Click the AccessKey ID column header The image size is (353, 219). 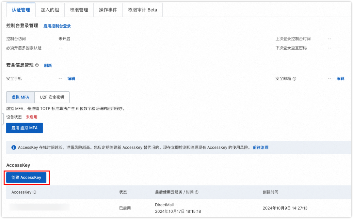(x=24, y=192)
